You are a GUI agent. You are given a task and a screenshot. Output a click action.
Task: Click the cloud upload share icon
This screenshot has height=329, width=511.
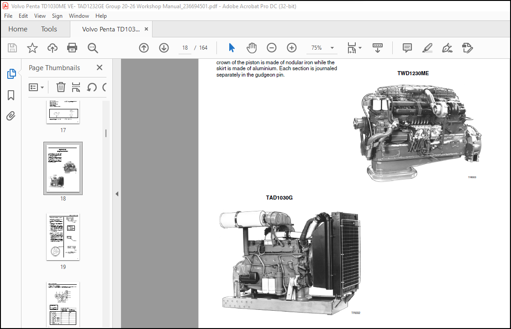click(x=52, y=48)
